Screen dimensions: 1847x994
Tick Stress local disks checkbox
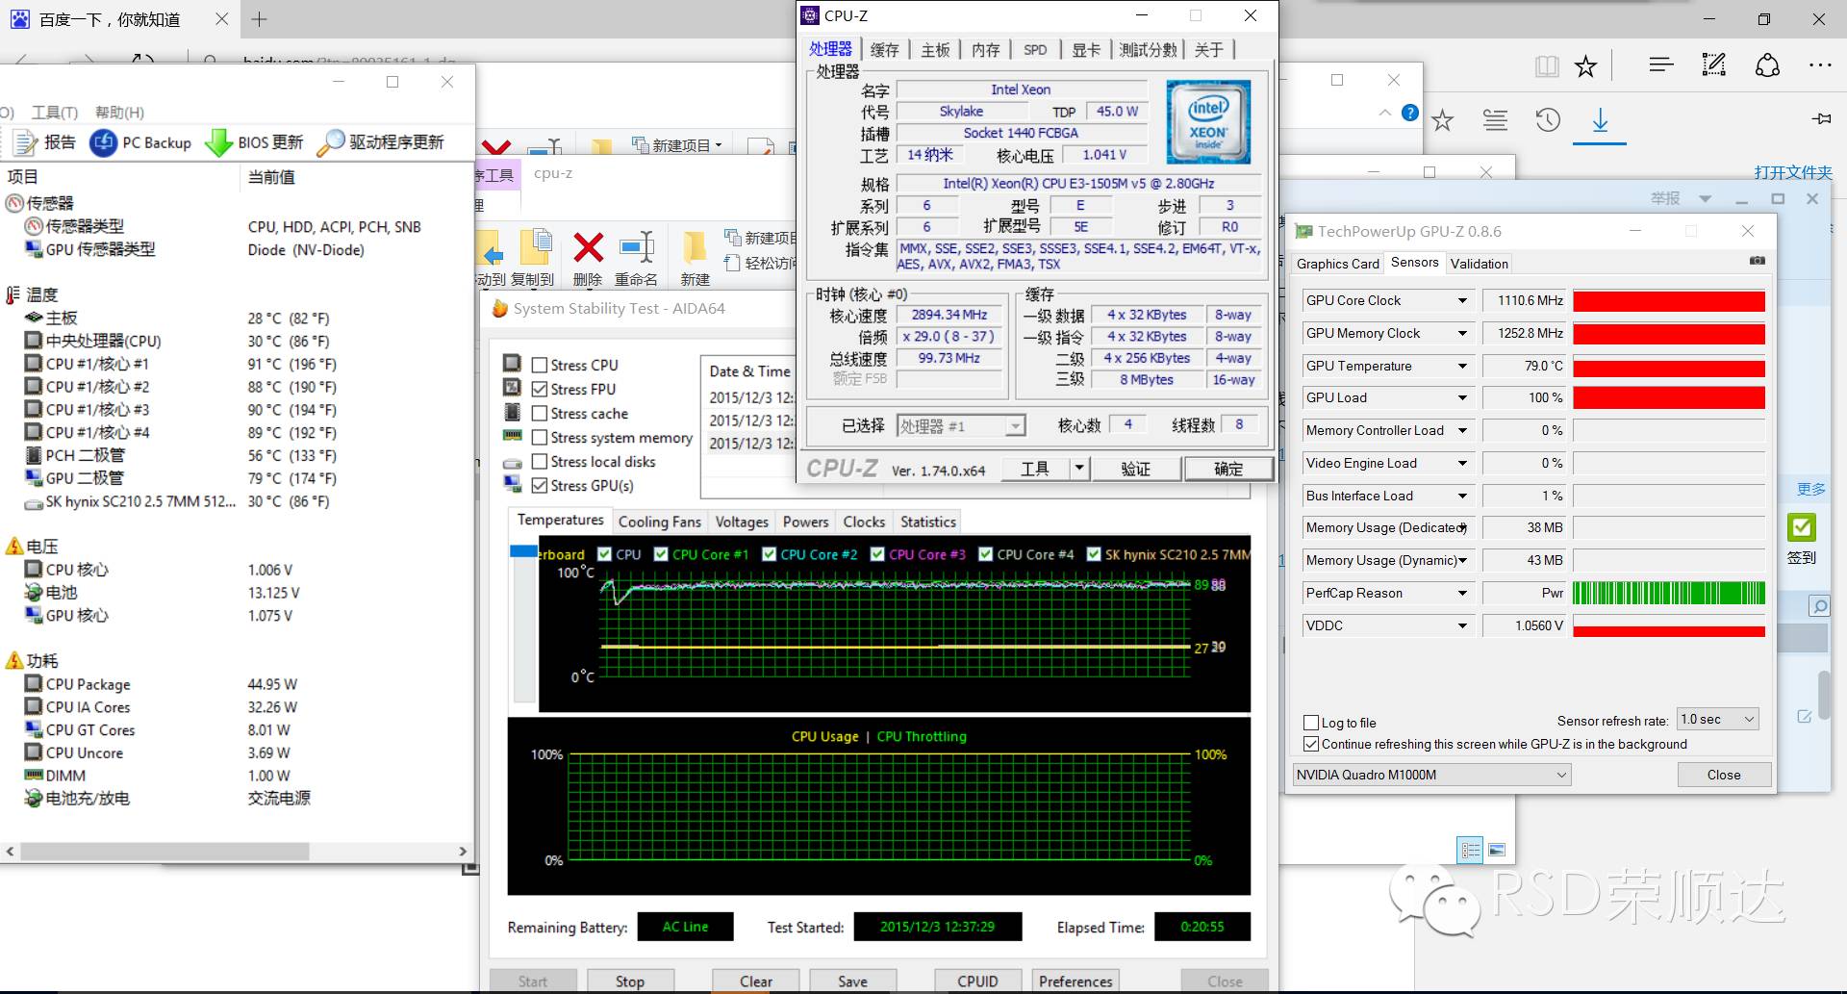point(540,462)
